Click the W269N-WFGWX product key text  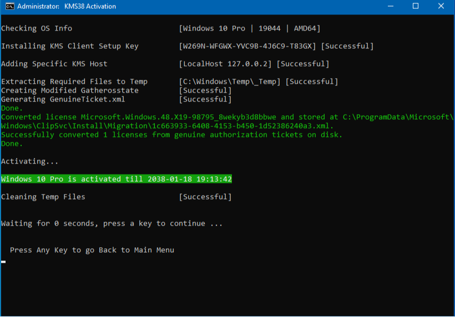point(247,46)
